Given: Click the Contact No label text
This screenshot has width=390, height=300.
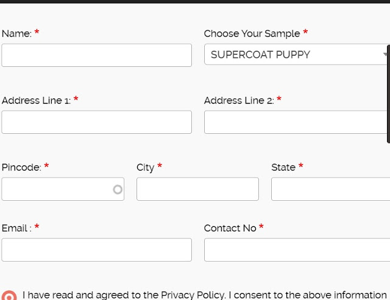Looking at the screenshot, I should pos(230,228).
